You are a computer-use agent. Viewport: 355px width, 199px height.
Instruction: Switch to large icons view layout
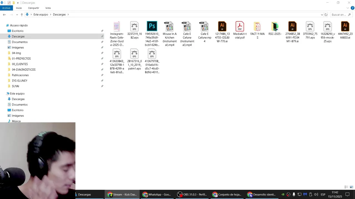(x=351, y=187)
